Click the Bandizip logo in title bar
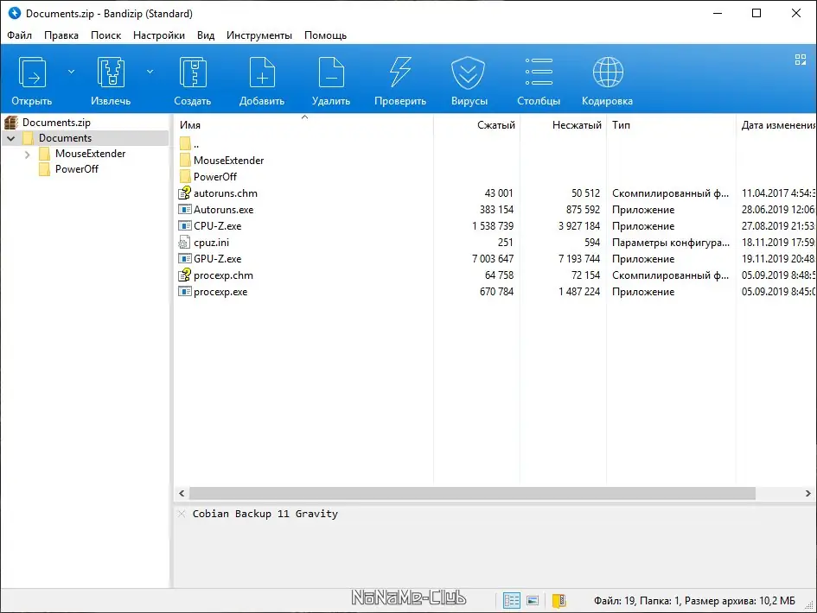817x613 pixels. [15, 13]
